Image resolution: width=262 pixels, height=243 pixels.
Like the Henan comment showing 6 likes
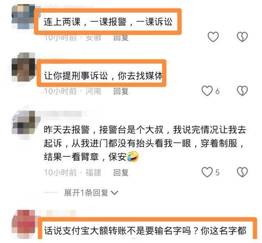pyautogui.click(x=207, y=91)
